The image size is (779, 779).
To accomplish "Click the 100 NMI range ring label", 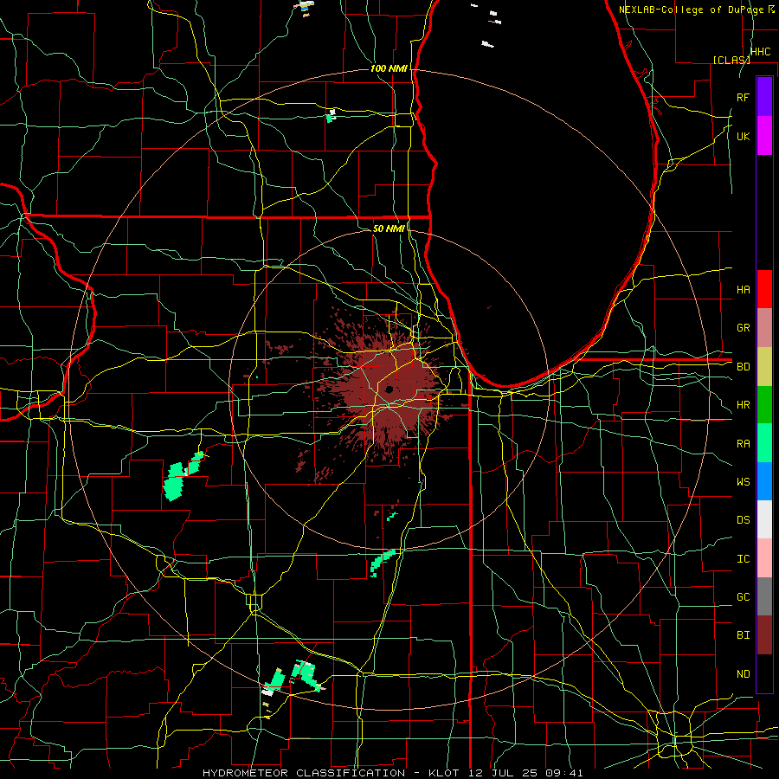I will (389, 68).
